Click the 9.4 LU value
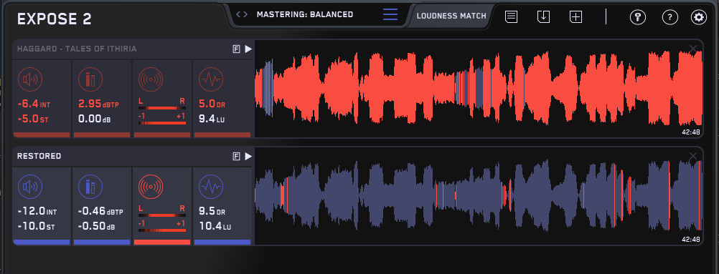The width and height of the screenshot is (719, 274). [211, 119]
